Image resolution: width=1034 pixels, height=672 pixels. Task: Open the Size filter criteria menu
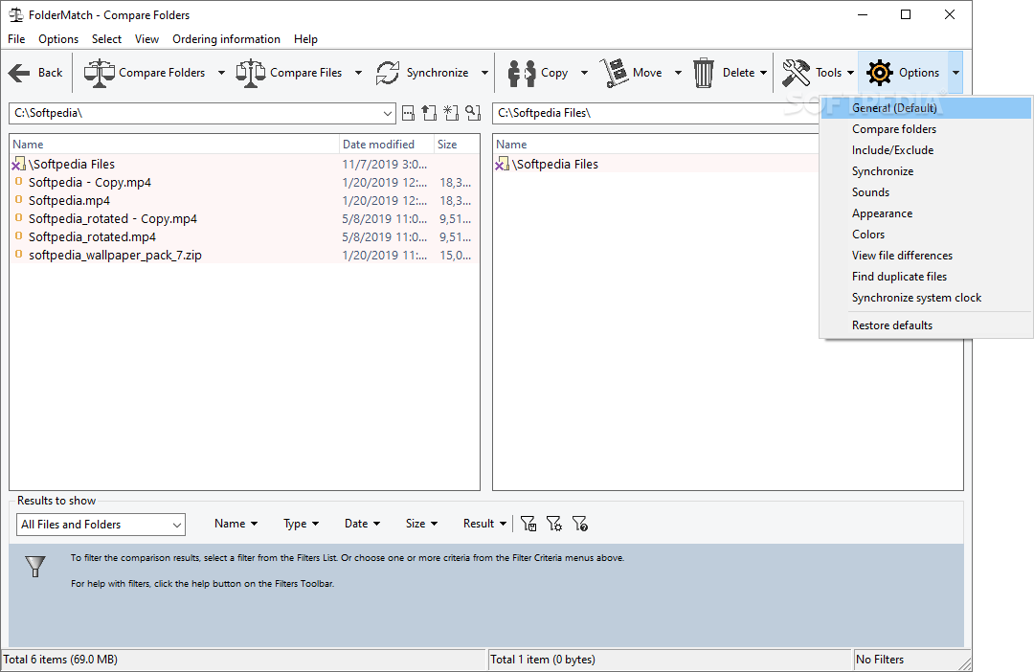coord(421,524)
